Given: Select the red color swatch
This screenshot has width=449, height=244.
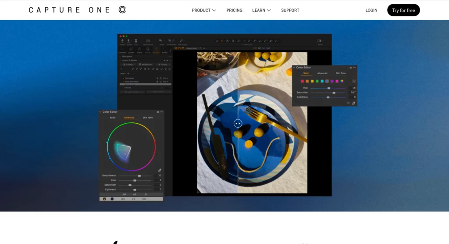Looking at the screenshot, I should point(303,81).
